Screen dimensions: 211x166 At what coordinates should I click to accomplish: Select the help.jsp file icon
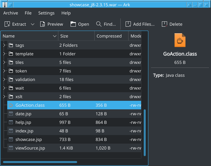(11, 122)
